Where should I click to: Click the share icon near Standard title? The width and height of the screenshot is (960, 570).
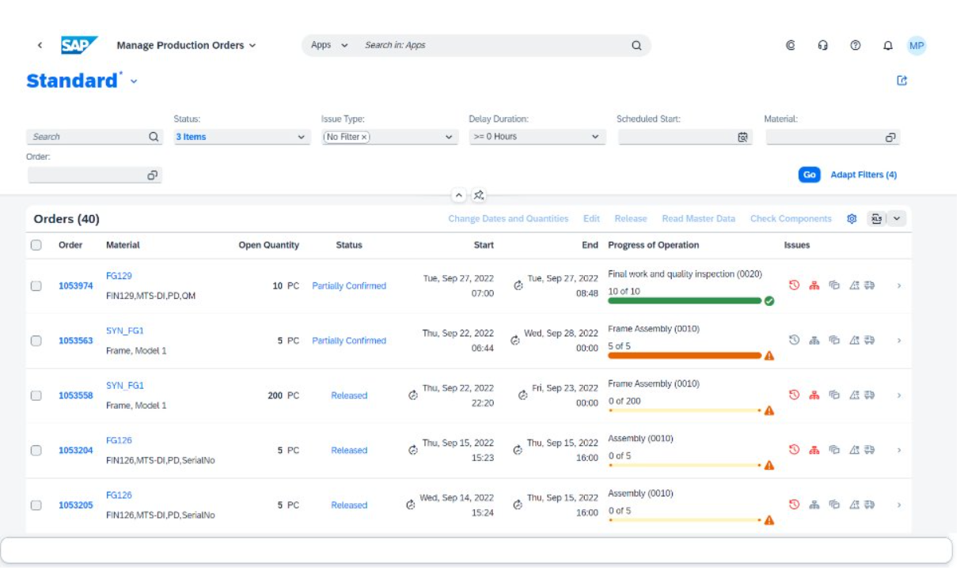coord(901,81)
